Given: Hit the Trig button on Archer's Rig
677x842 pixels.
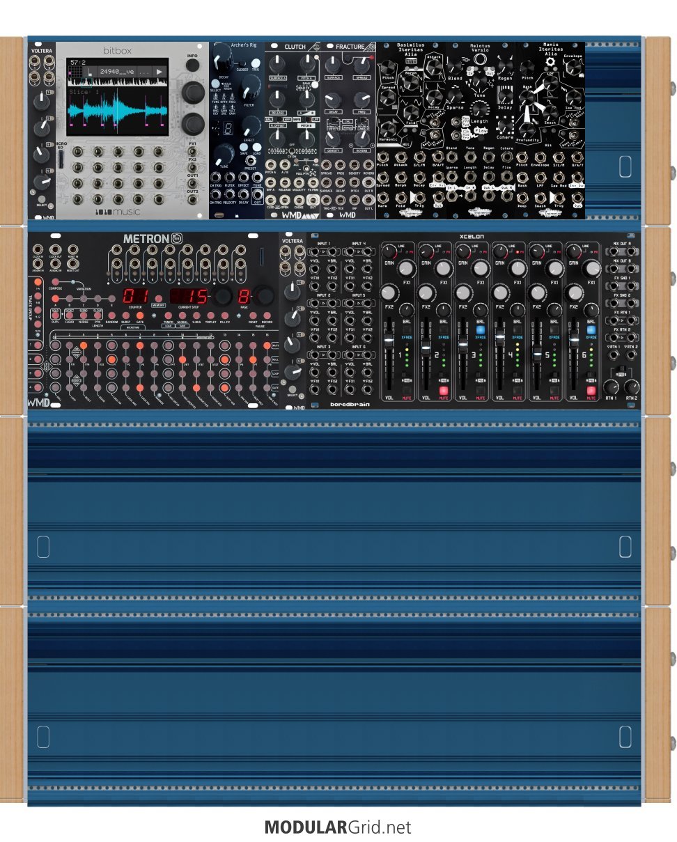Looking at the screenshot, I should point(256,63).
